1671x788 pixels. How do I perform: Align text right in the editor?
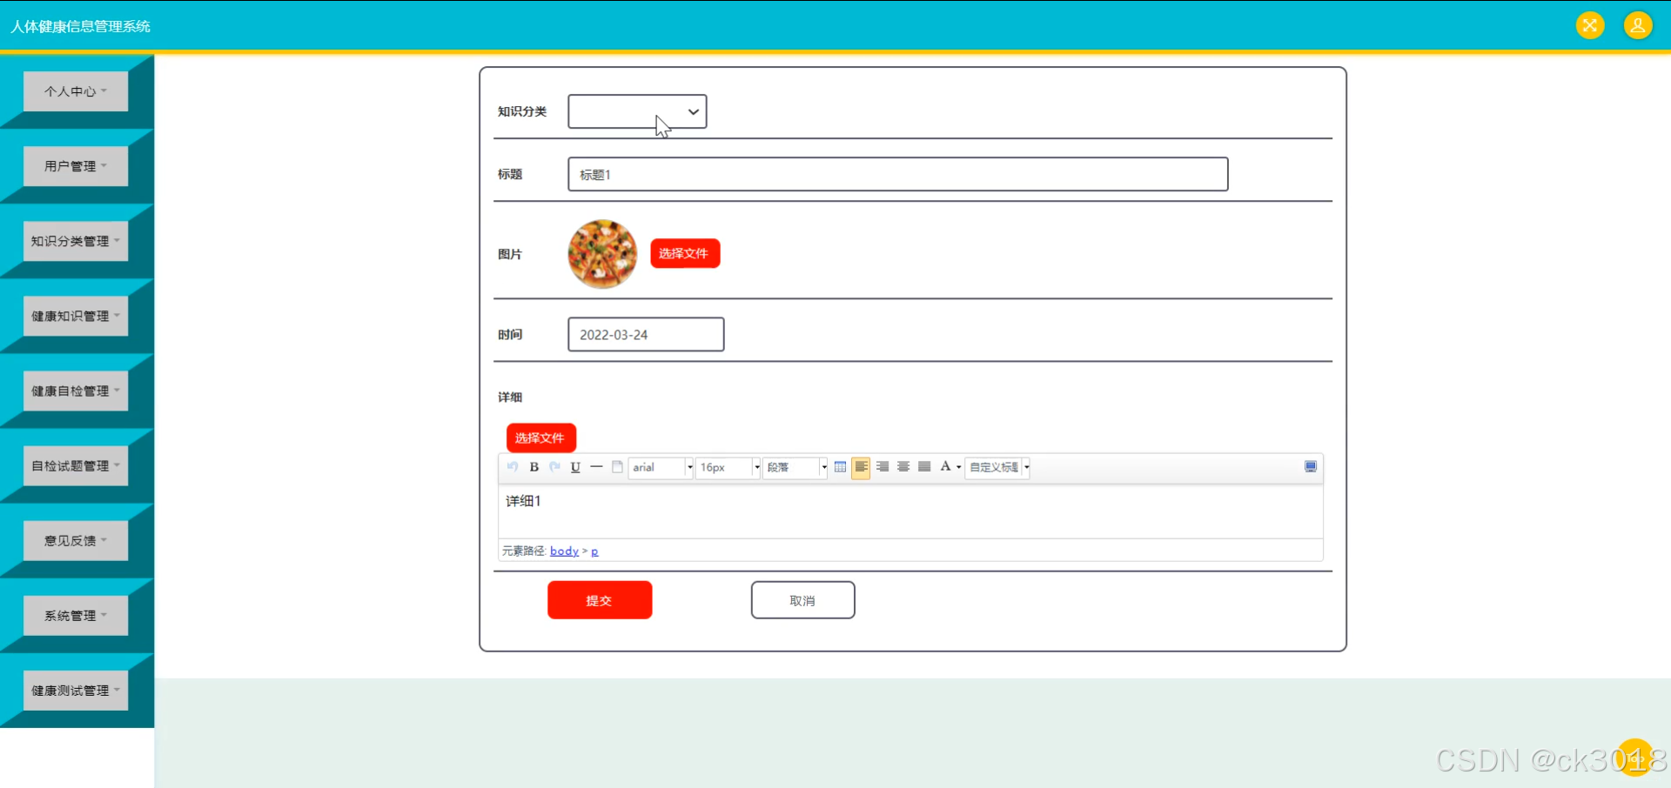coord(882,467)
